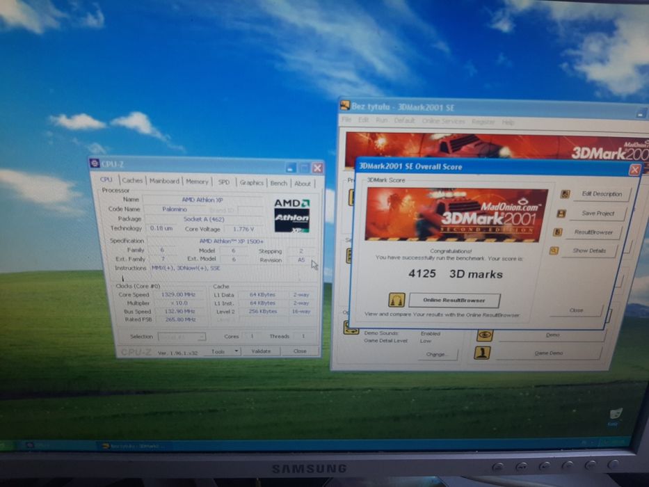Open the Run menu in 3DMark2001 SE

381,120
